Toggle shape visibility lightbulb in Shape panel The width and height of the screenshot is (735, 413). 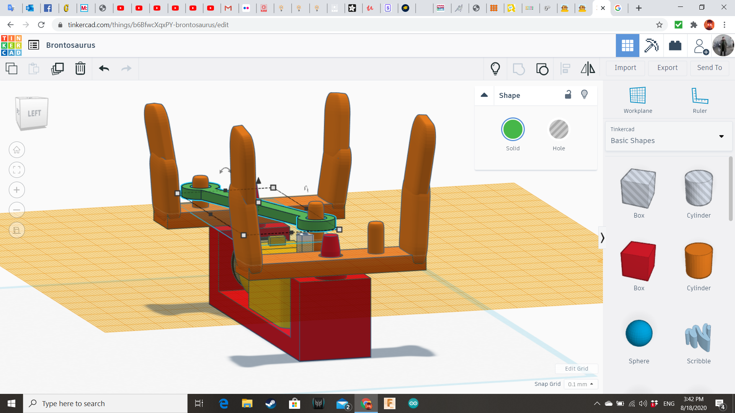tap(584, 94)
